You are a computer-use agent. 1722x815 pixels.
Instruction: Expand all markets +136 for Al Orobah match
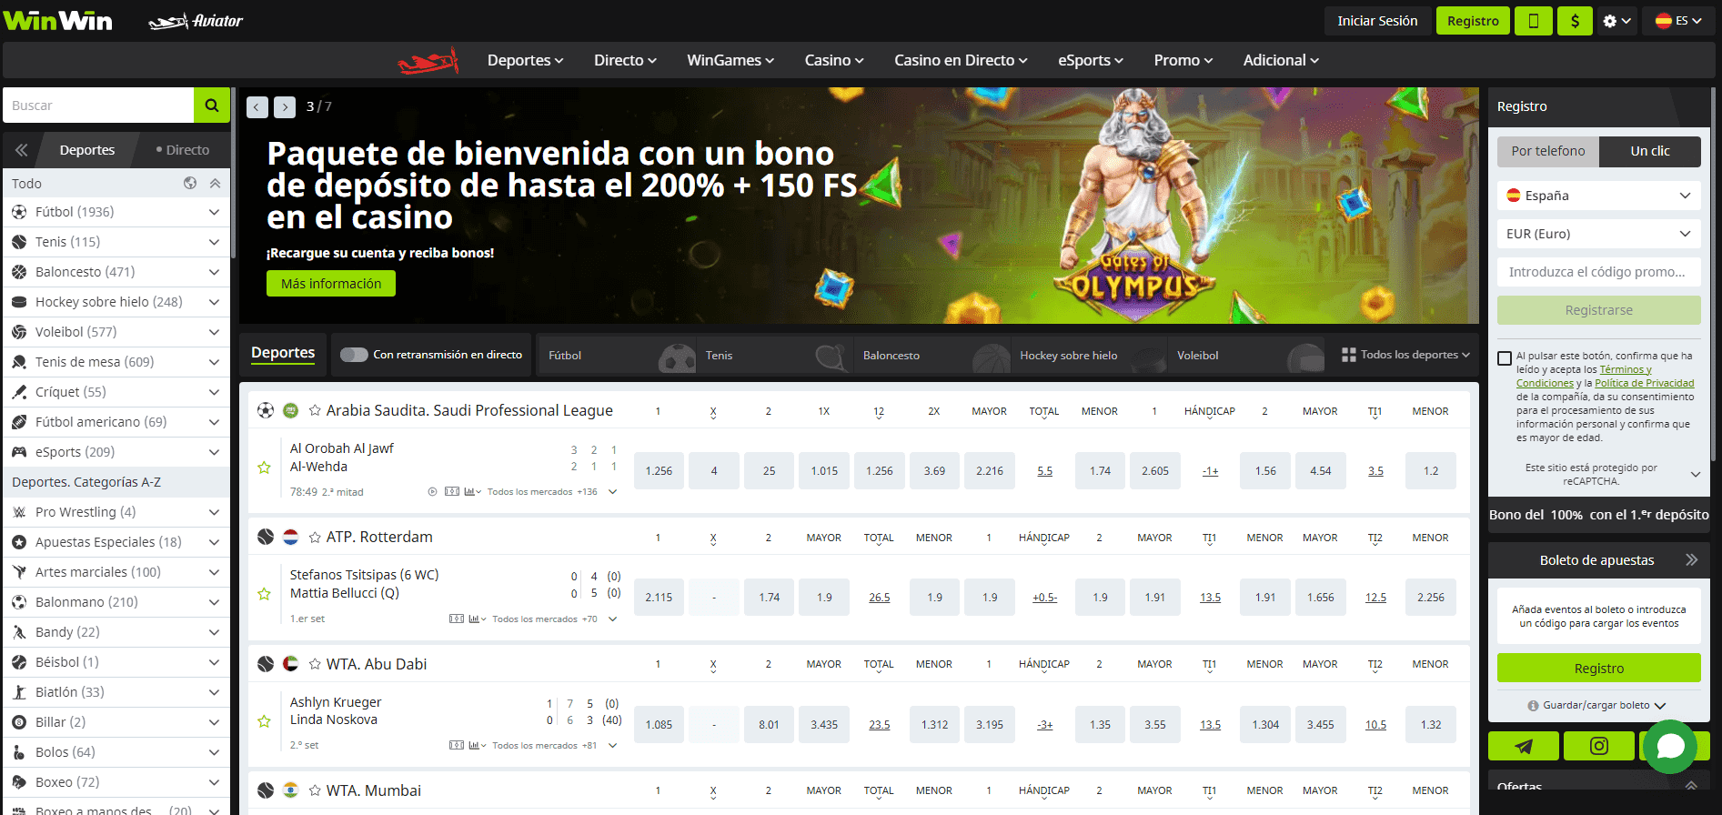click(553, 492)
